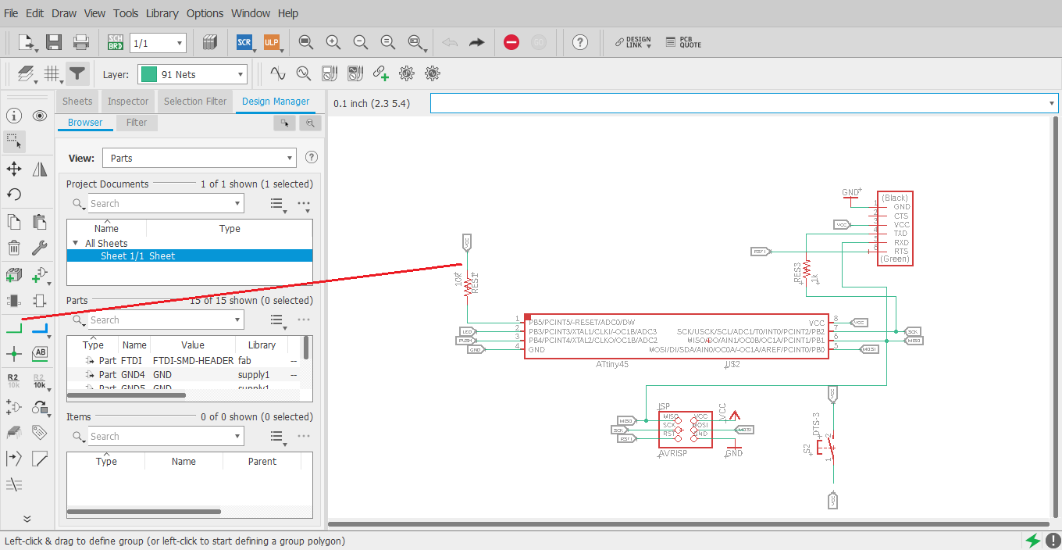This screenshot has width=1062, height=550.
Task: Open the Library menu
Action: tap(162, 13)
